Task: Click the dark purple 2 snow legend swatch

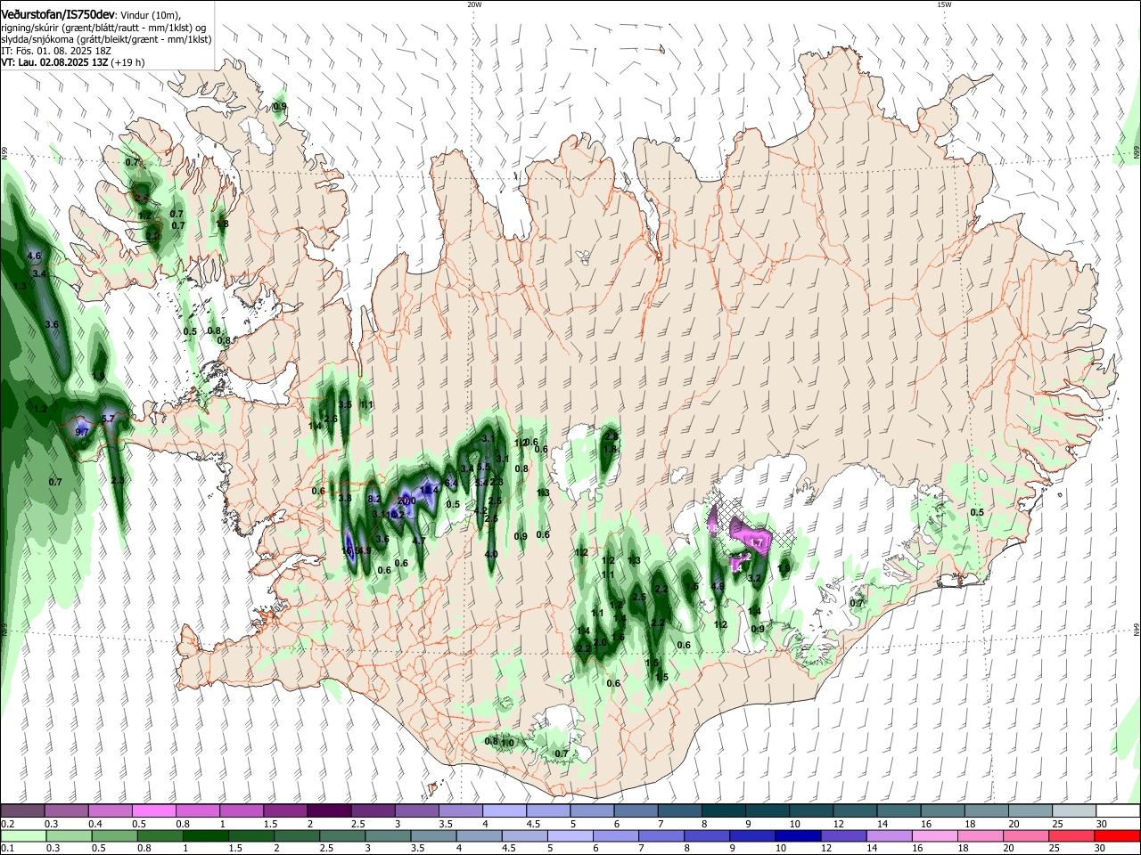Action: coord(328,810)
